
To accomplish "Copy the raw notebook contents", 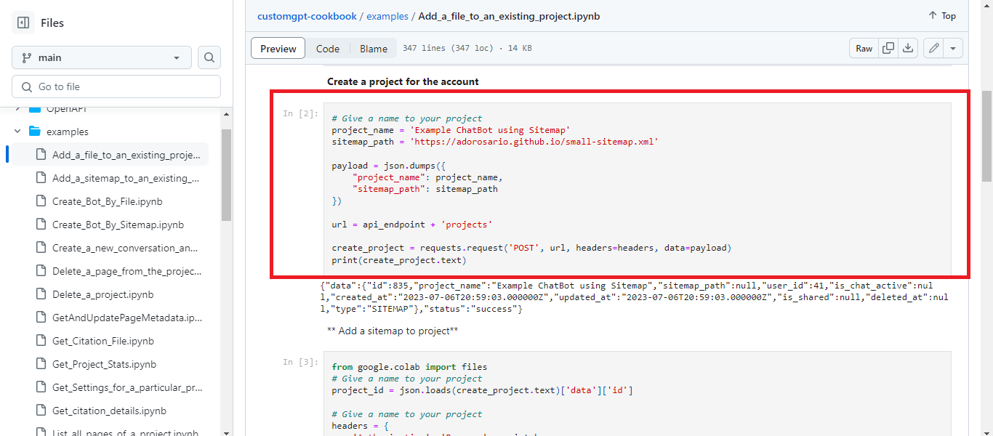I will [888, 48].
